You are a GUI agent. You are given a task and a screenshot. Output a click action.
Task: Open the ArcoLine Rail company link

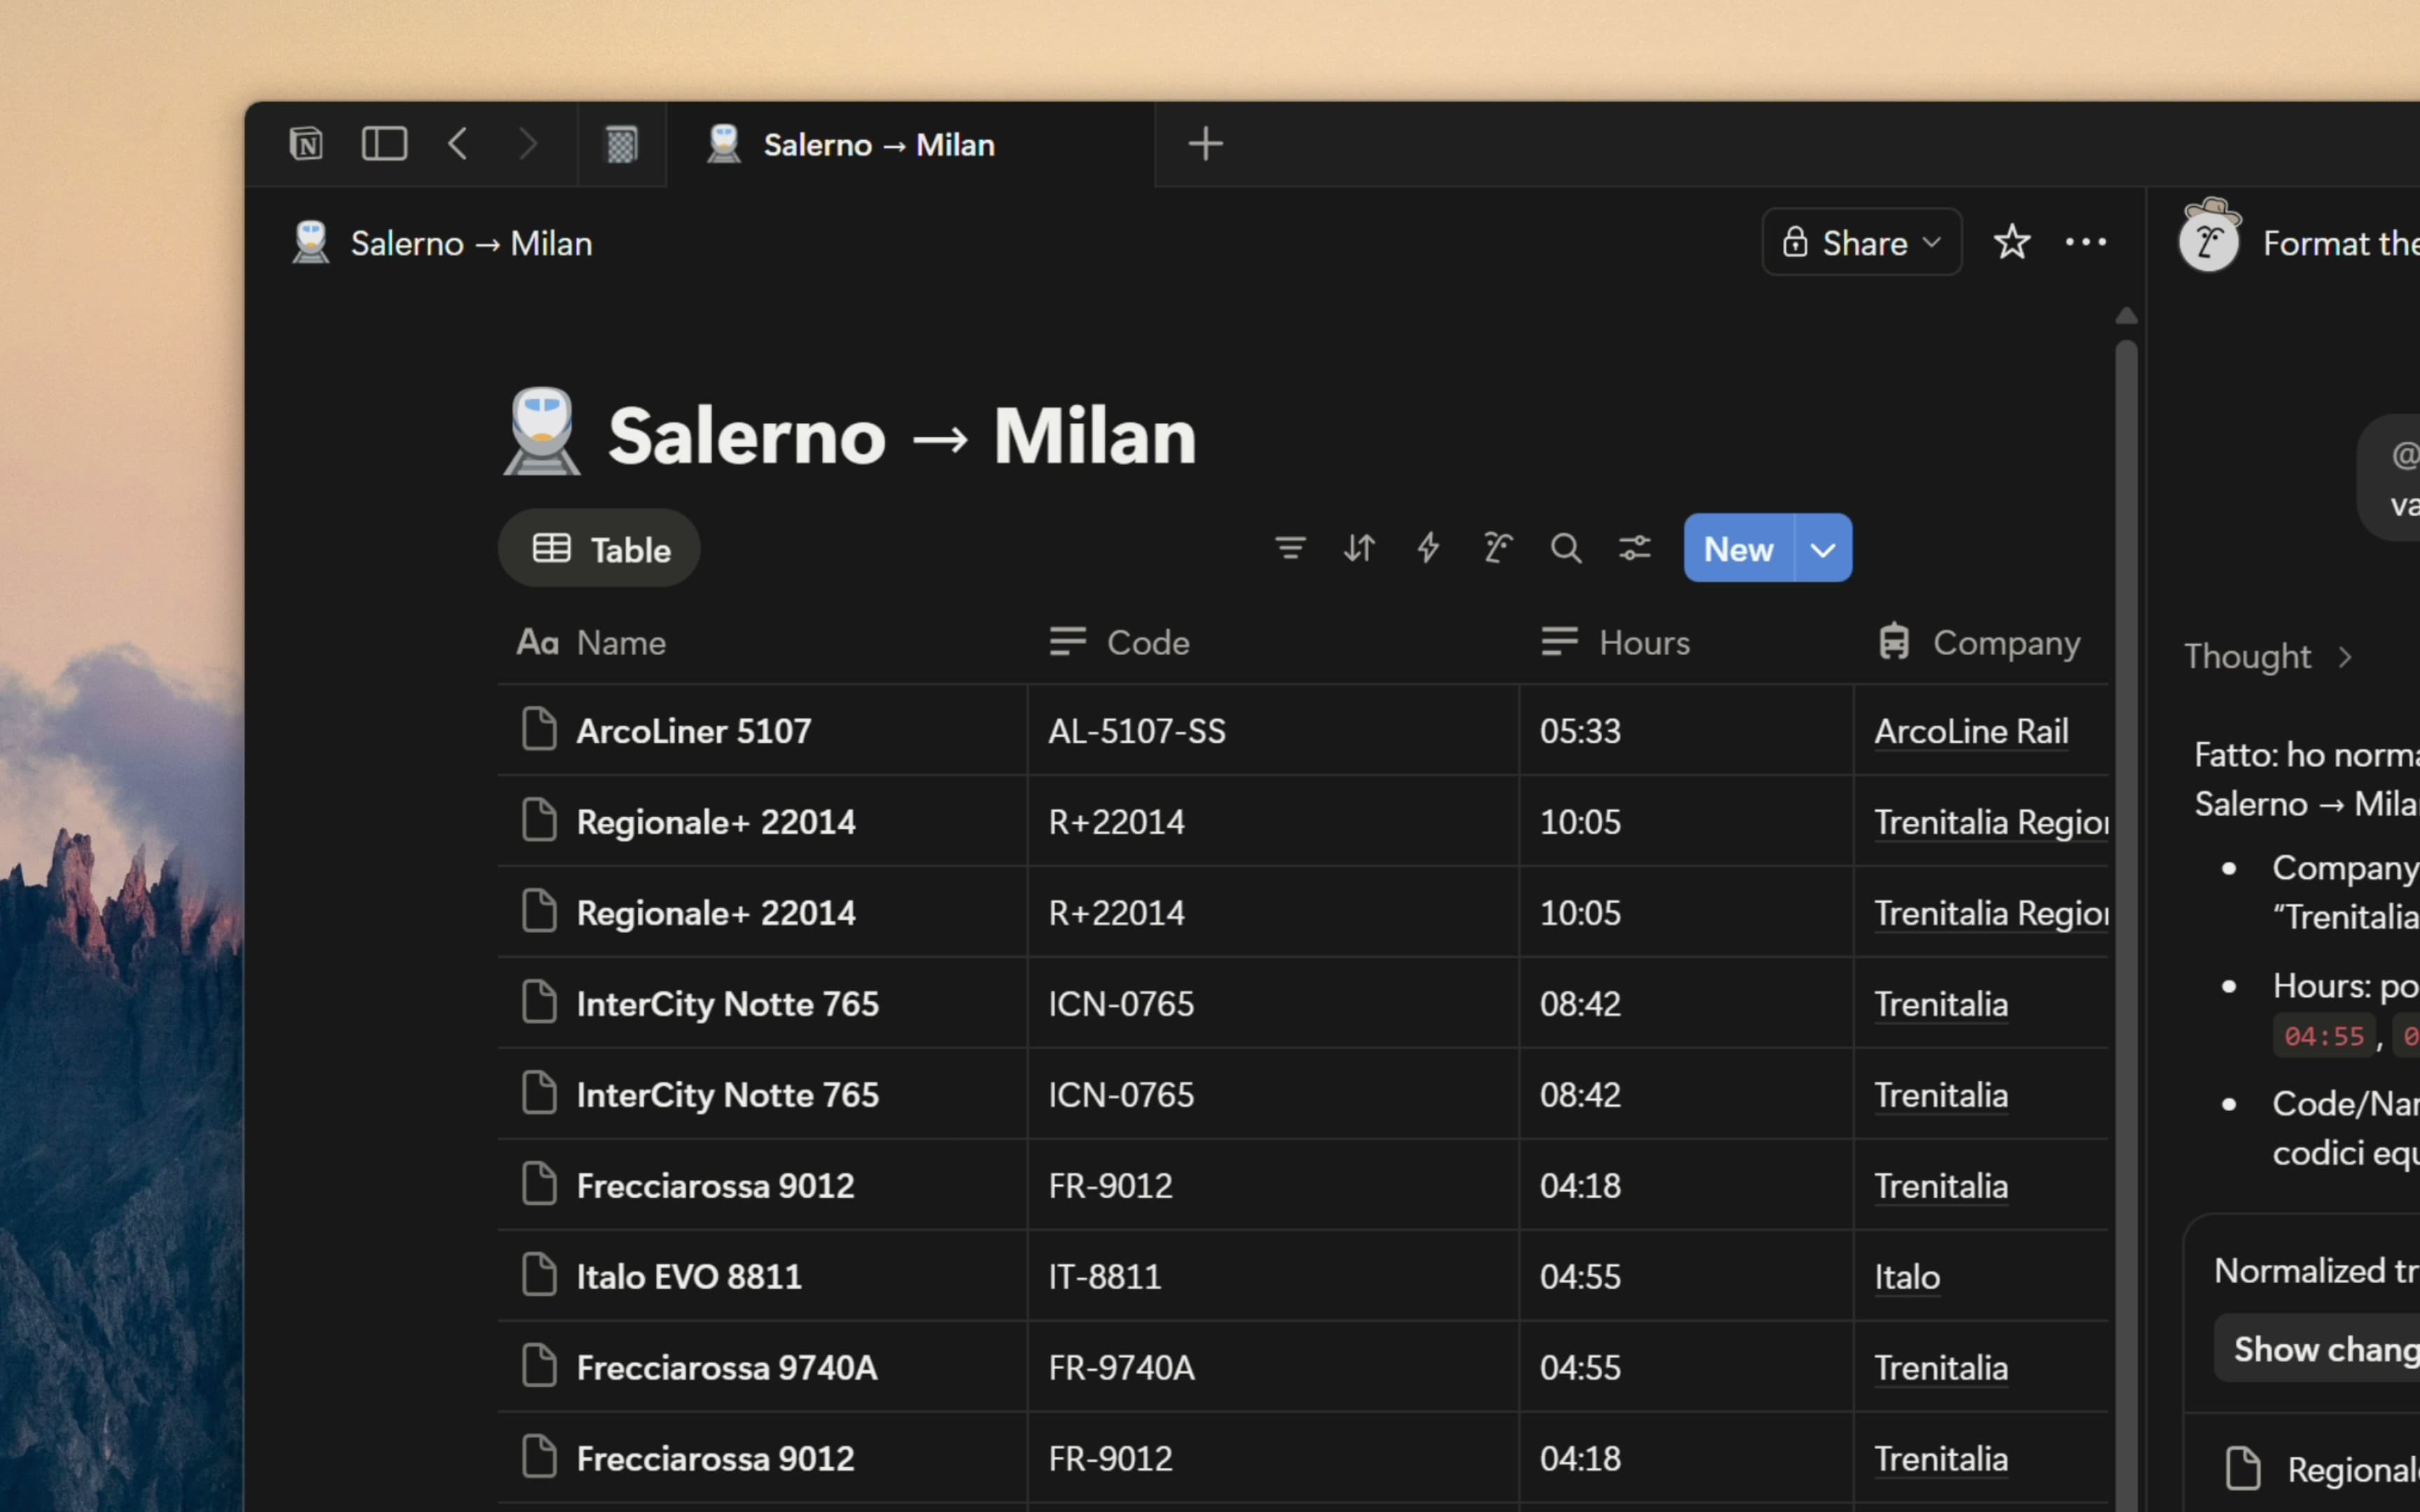[x=1970, y=731]
